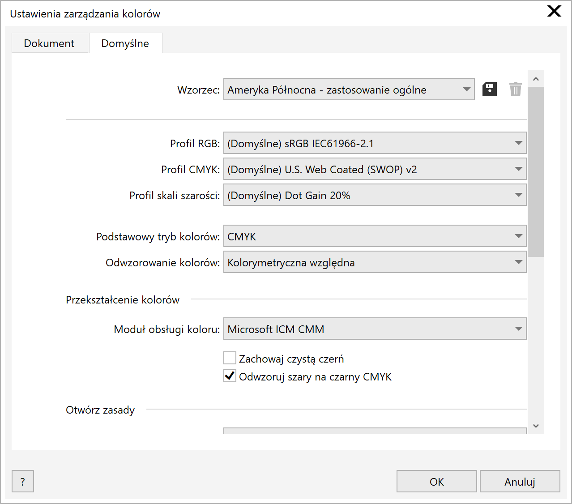Expand the Profil skali szarości dropdown
This screenshot has width=572, height=504.
tap(375, 195)
